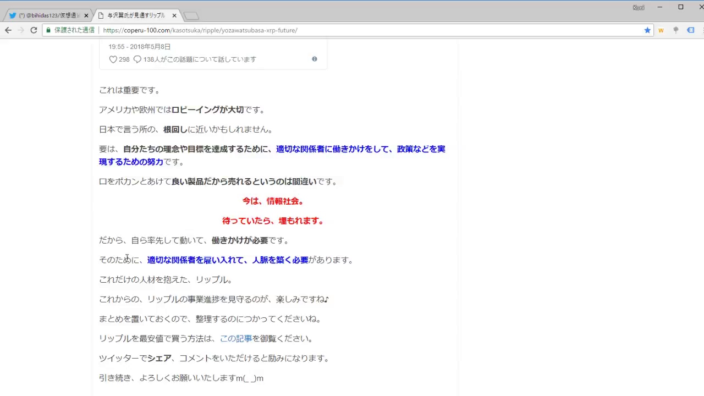
Task: Reload the current page
Action: pyautogui.click(x=34, y=30)
